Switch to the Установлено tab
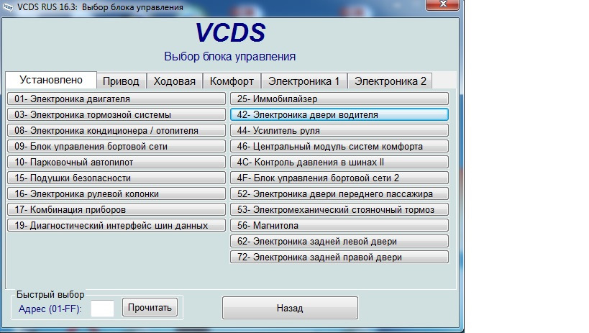Viewport: 589px width, 333px height. (x=51, y=80)
